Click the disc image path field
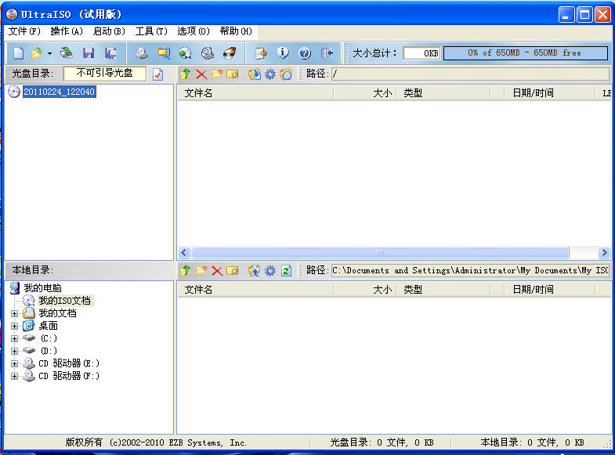Viewport: 615px width, 455px height. 470,74
